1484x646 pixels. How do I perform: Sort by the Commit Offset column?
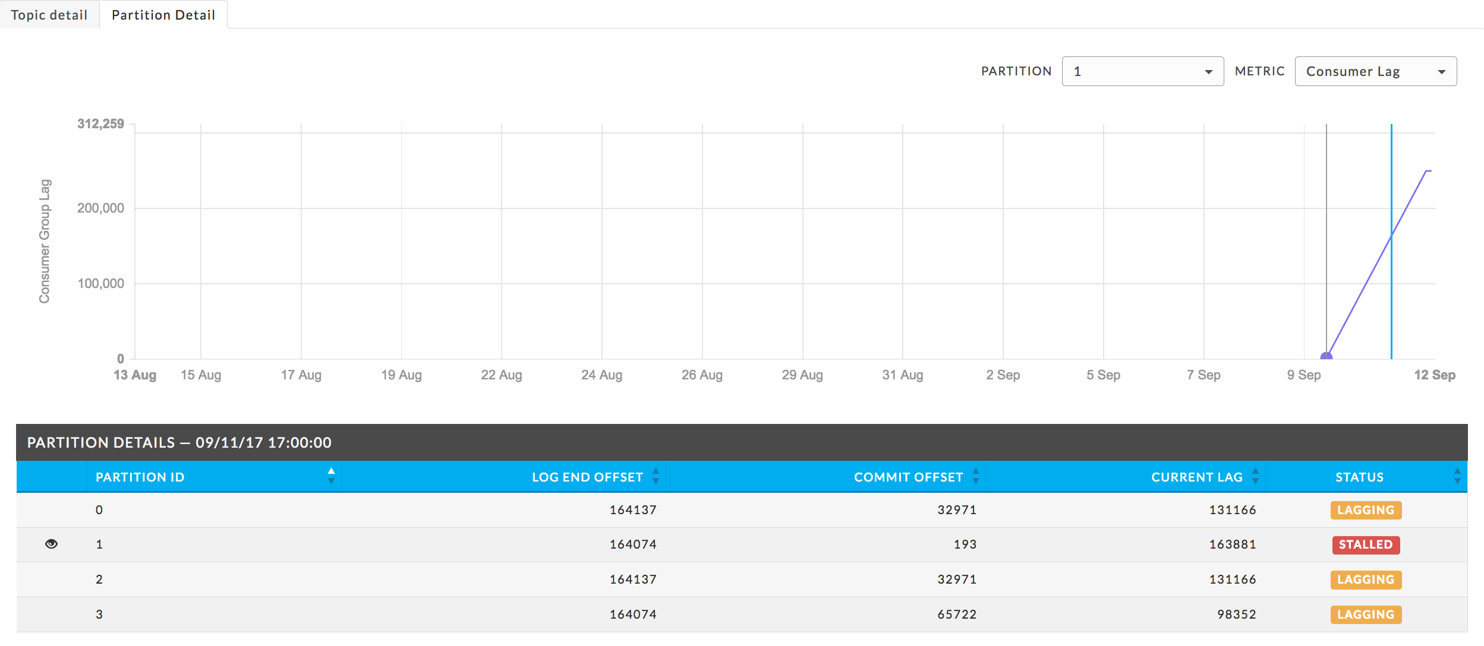coord(826,477)
